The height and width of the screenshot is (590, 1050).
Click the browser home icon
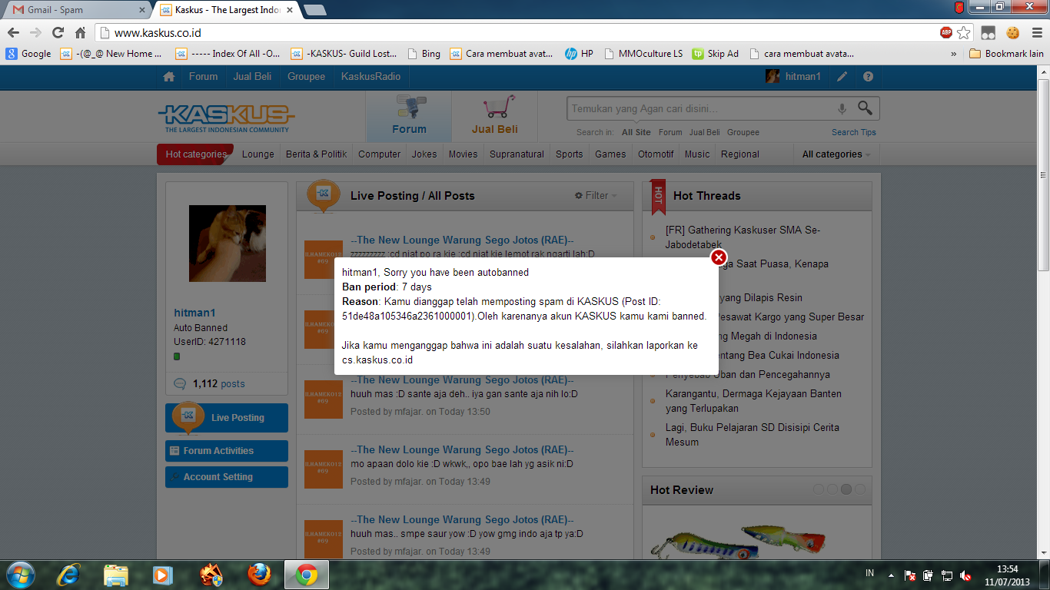click(x=80, y=33)
